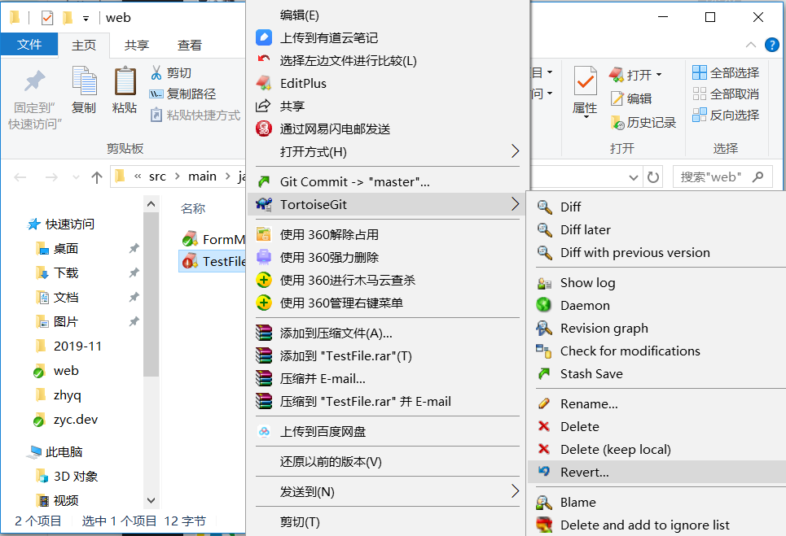Open the 打开 dropdown arrow in ribbon
The width and height of the screenshot is (786, 536).
[x=659, y=75]
